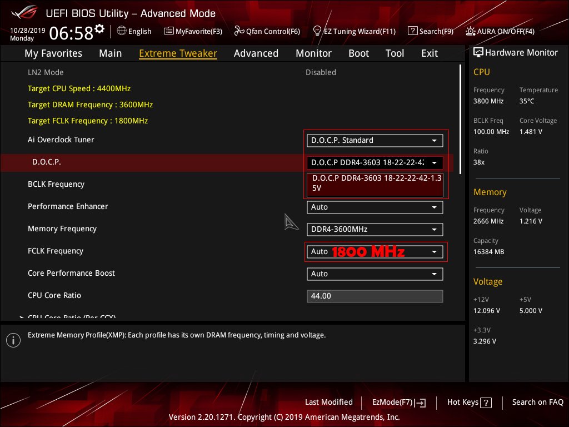Click the Qfan Control fan icon
The image size is (569, 427).
[x=239, y=31]
